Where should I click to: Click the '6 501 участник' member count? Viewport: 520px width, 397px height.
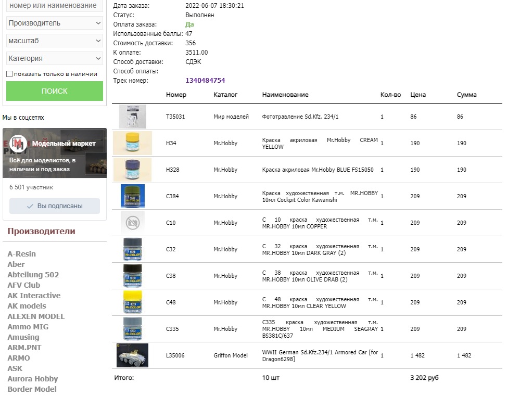coord(31,187)
